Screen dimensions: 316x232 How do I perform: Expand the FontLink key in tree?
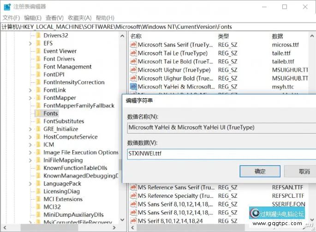[30, 90]
